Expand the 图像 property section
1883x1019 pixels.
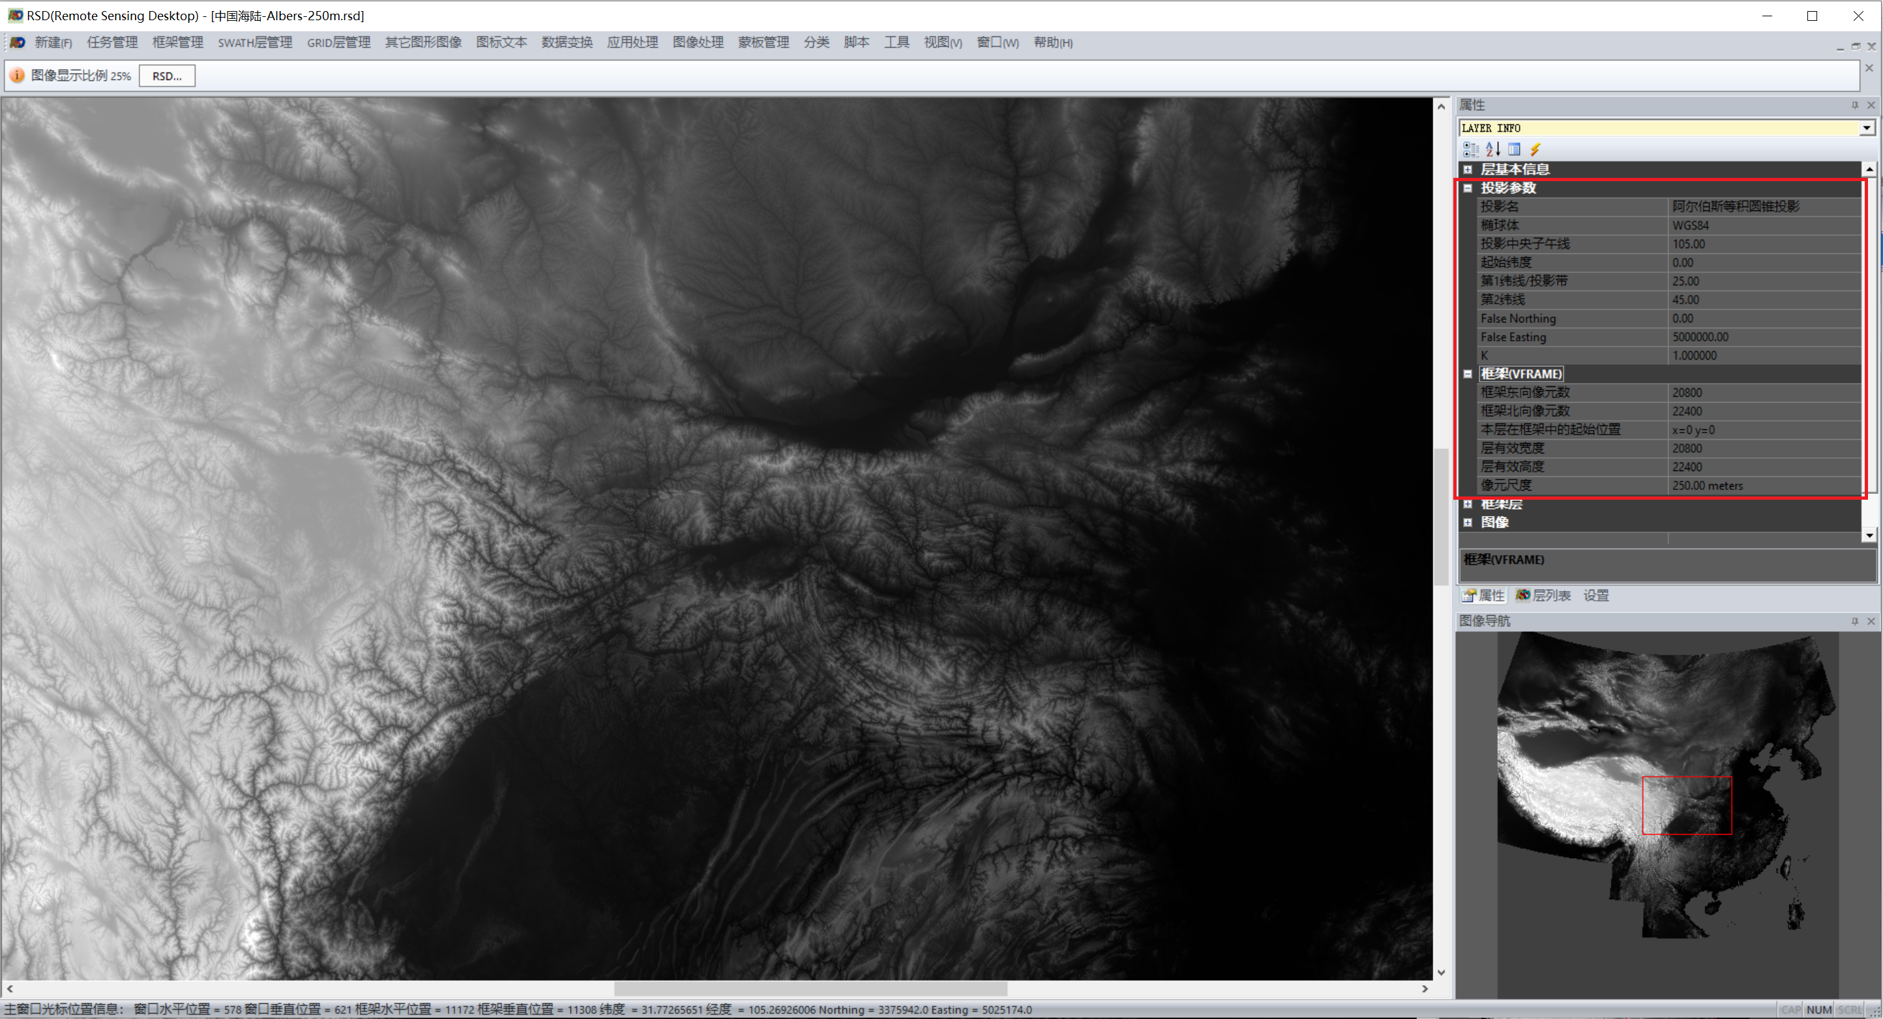(x=1467, y=523)
